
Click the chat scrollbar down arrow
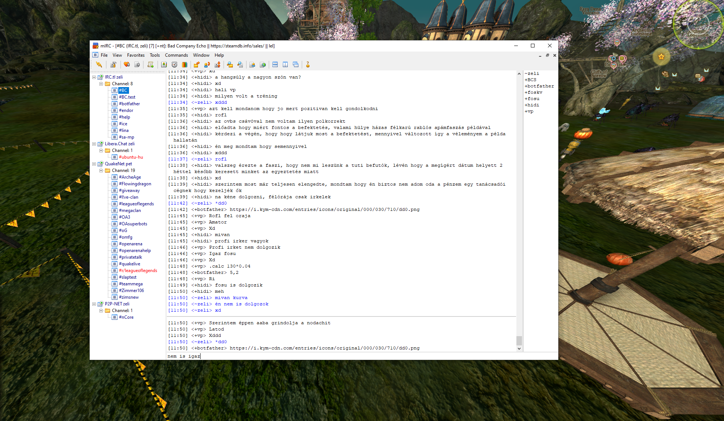click(x=519, y=348)
